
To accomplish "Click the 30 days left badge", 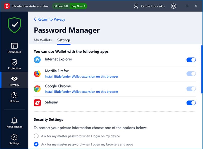I will 61,6.
